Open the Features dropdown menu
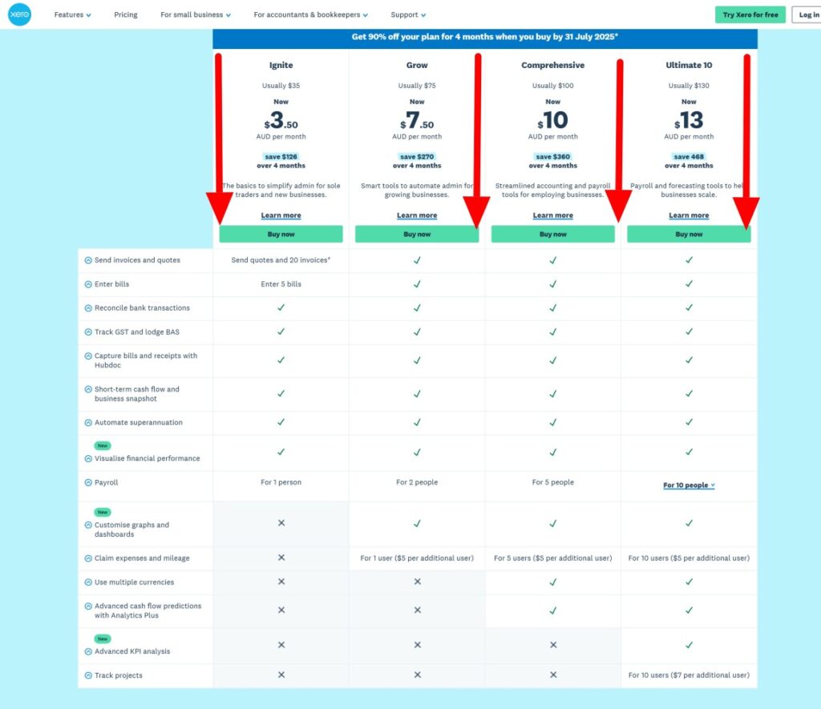Screen dimensions: 821x709 72,14
